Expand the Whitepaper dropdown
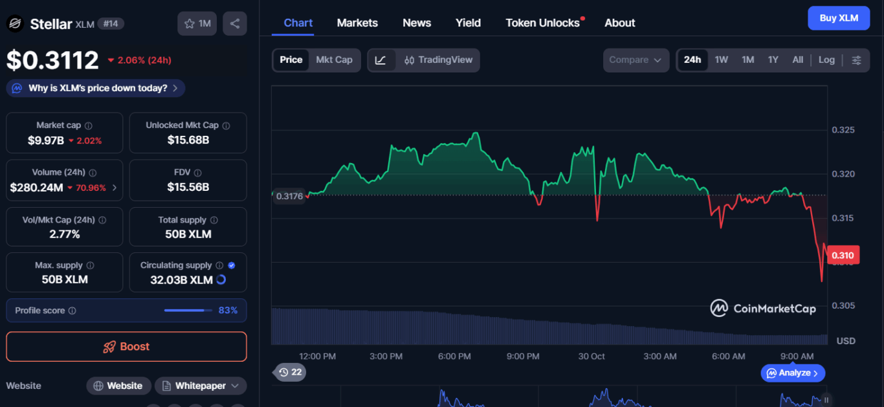 [x=201, y=386]
